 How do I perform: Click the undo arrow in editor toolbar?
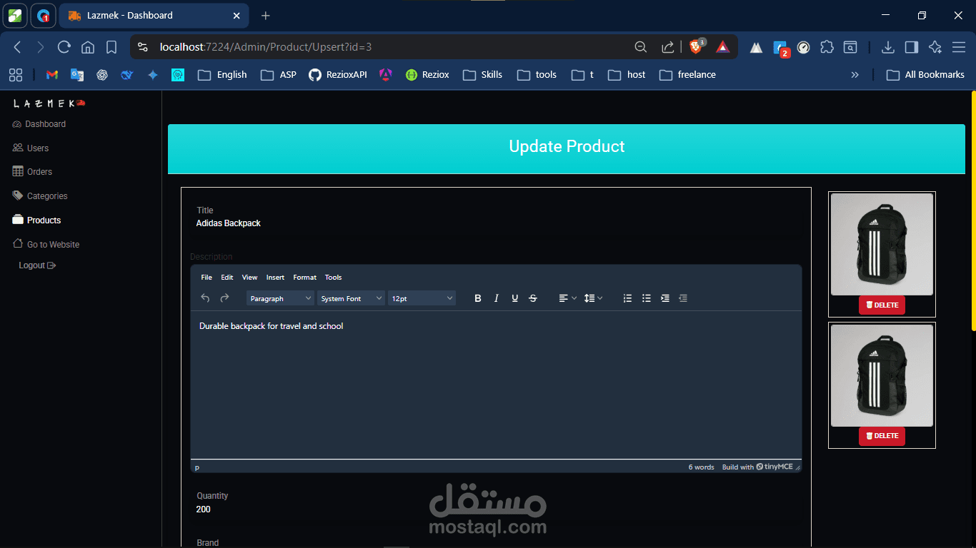205,298
